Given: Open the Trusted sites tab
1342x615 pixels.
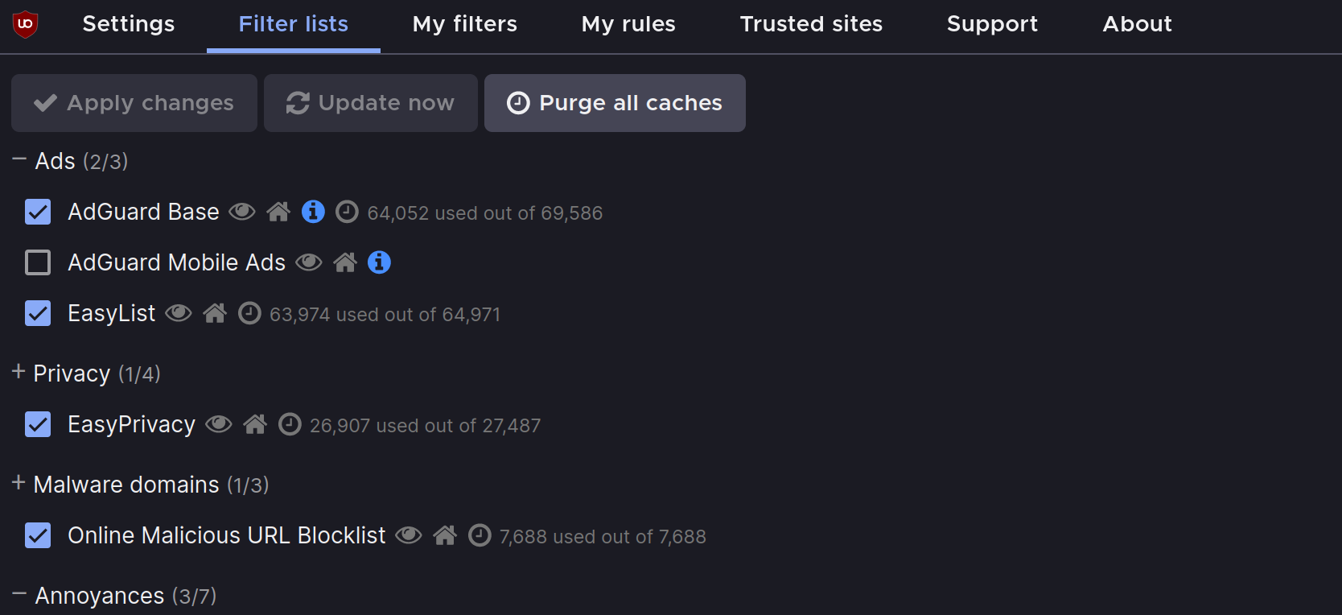Looking at the screenshot, I should [811, 24].
